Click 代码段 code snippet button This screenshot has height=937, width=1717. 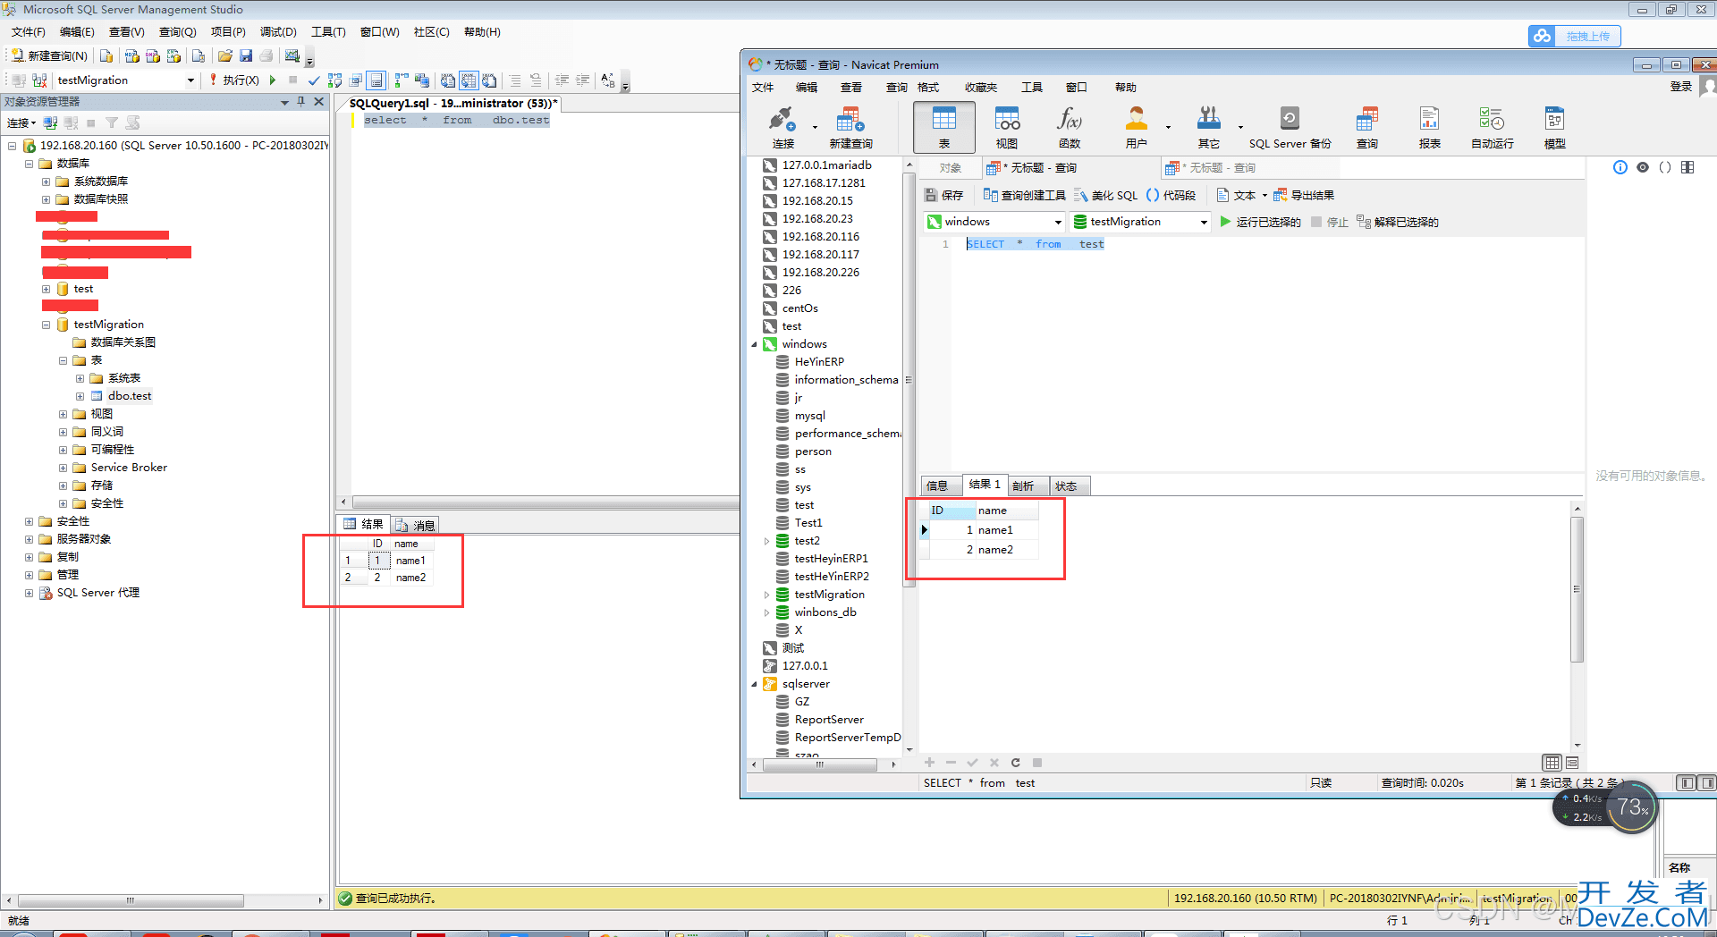pyautogui.click(x=1171, y=195)
